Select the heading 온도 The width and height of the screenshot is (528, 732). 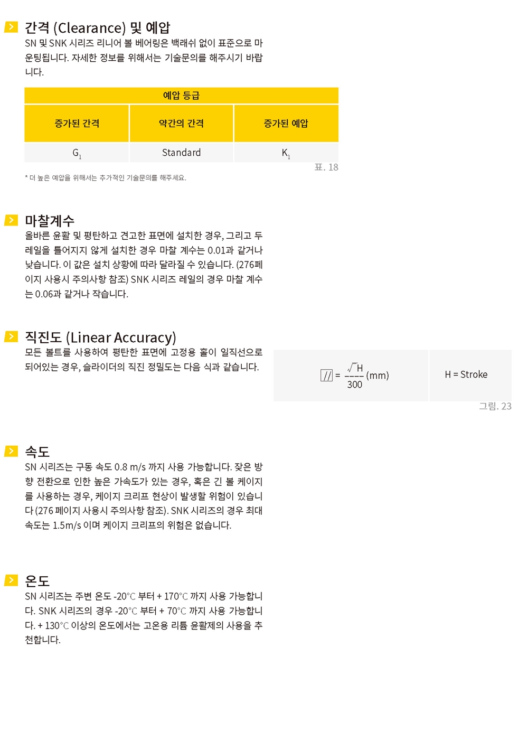pos(37,581)
